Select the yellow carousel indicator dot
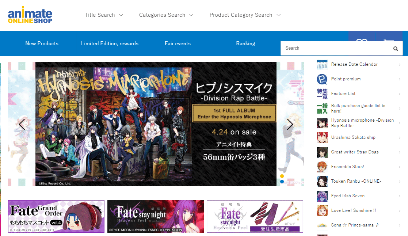Image resolution: width=408 pixels, height=236 pixels. (x=282, y=176)
